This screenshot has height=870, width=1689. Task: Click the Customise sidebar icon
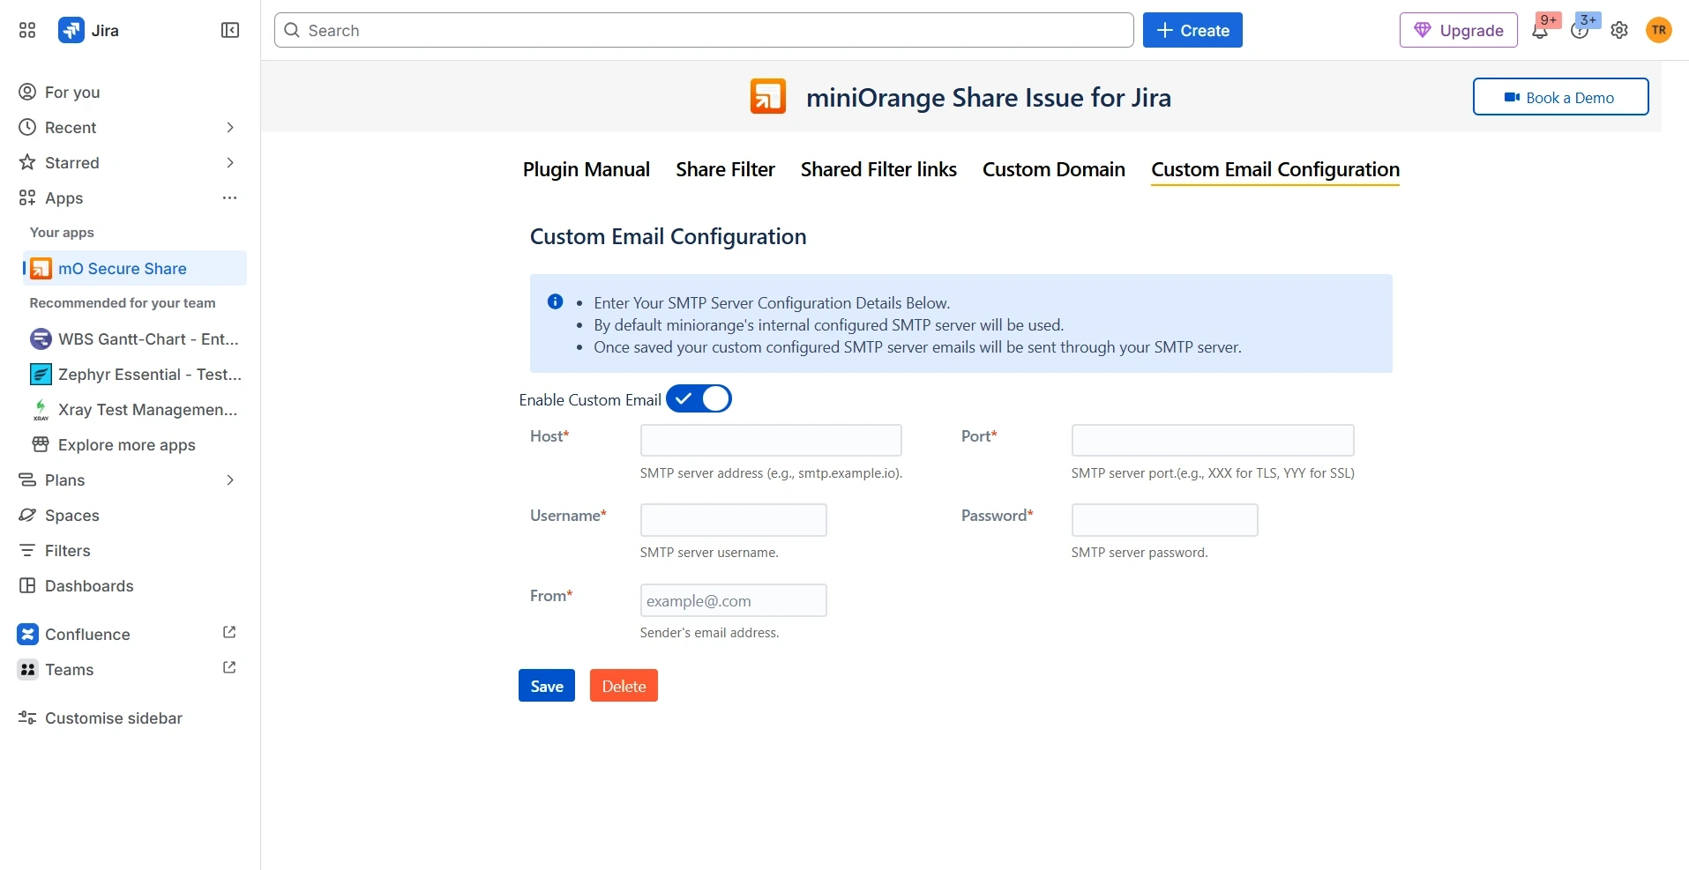click(27, 718)
